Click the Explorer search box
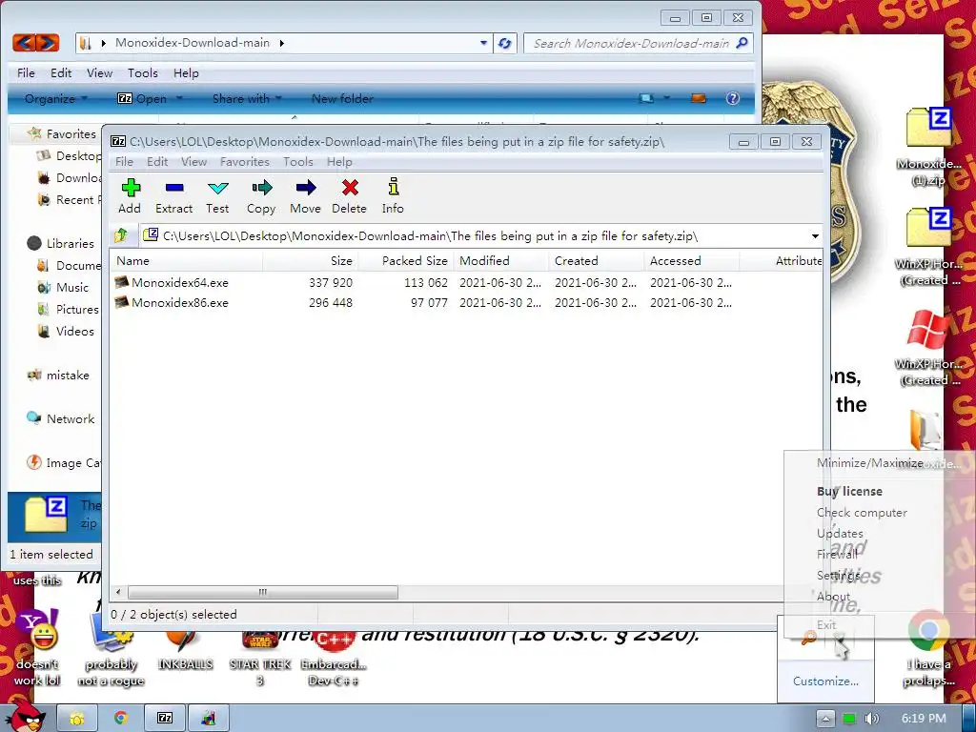Image resolution: width=976 pixels, height=732 pixels. point(638,43)
